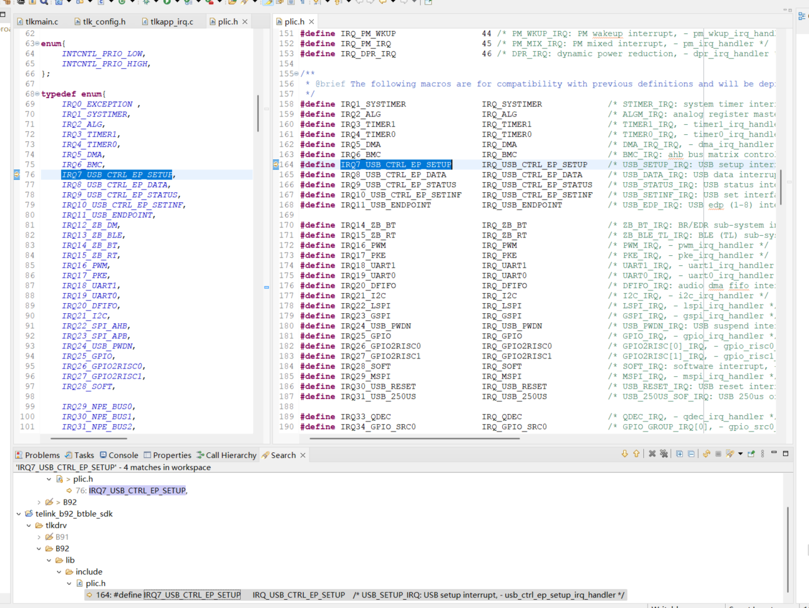This screenshot has height=608, width=809.
Task: Click the tlkdrv folder icon
Action: click(x=39, y=525)
